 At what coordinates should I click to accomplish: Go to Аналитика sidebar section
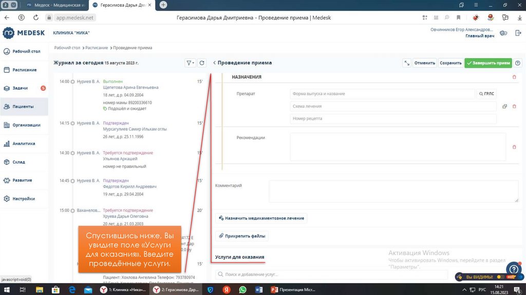click(24, 144)
